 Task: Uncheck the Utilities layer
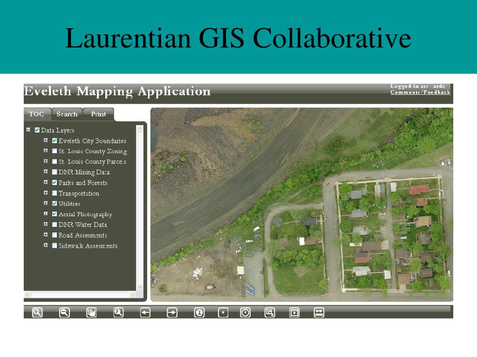pos(55,204)
